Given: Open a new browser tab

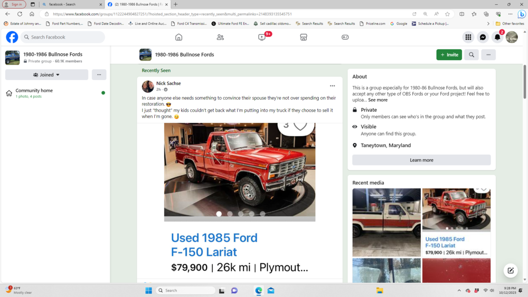Looking at the screenshot, I should [175, 4].
